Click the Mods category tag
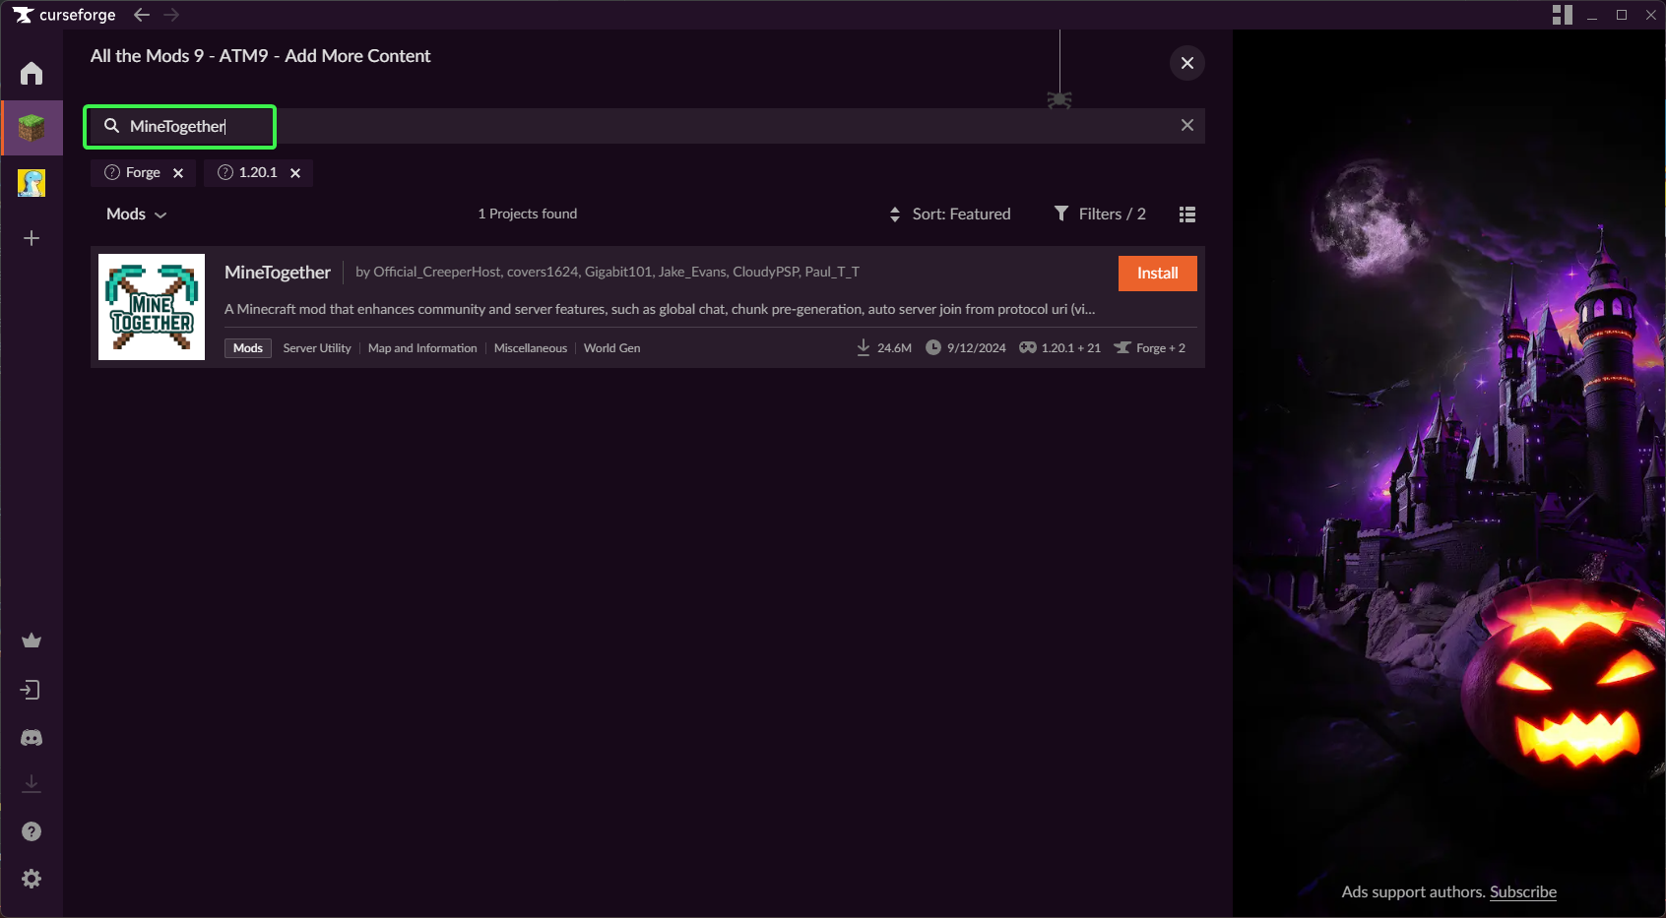1666x918 pixels. [248, 348]
